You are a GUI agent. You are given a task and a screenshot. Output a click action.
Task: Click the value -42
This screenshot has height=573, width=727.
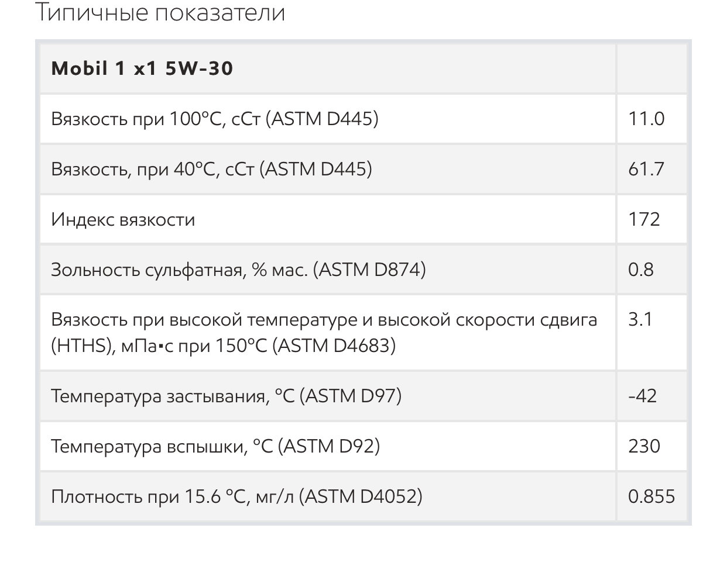(642, 396)
